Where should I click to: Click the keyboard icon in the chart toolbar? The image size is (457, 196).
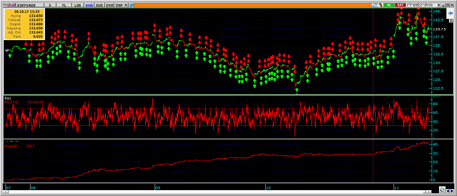6,5
